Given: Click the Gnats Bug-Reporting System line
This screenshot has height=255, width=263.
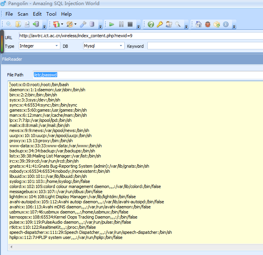Looking at the screenshot, I should pyautogui.click(x=79, y=166).
